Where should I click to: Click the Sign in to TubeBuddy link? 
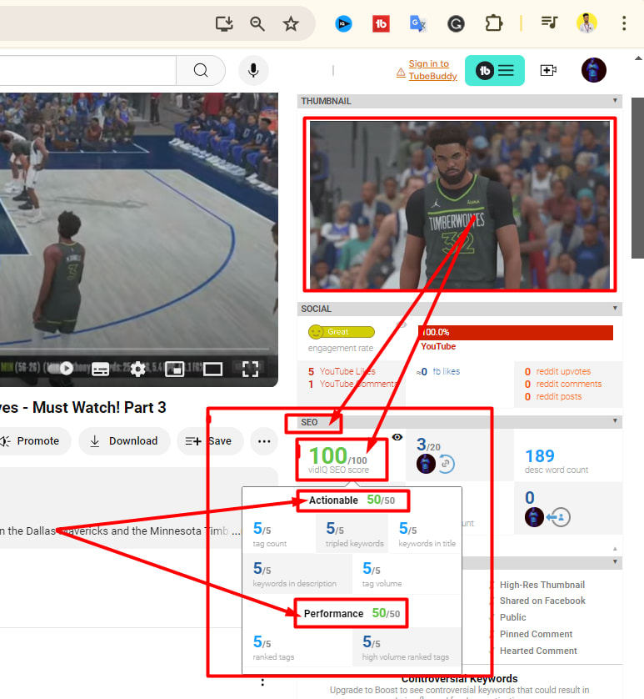click(x=428, y=70)
